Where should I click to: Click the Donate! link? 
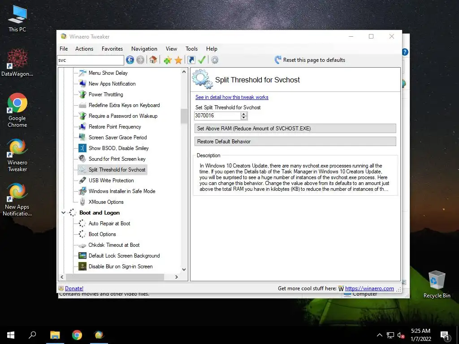coord(74,288)
